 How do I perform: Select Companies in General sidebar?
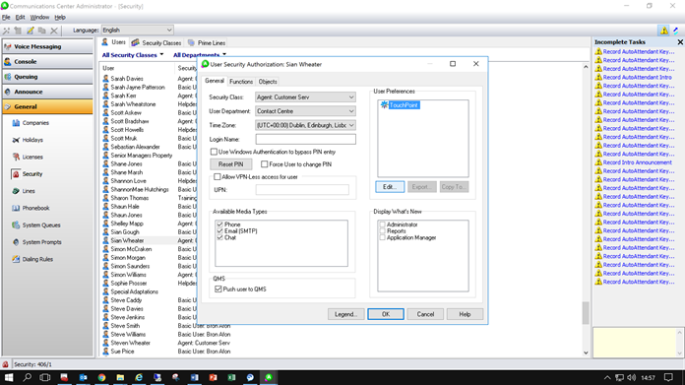point(31,123)
